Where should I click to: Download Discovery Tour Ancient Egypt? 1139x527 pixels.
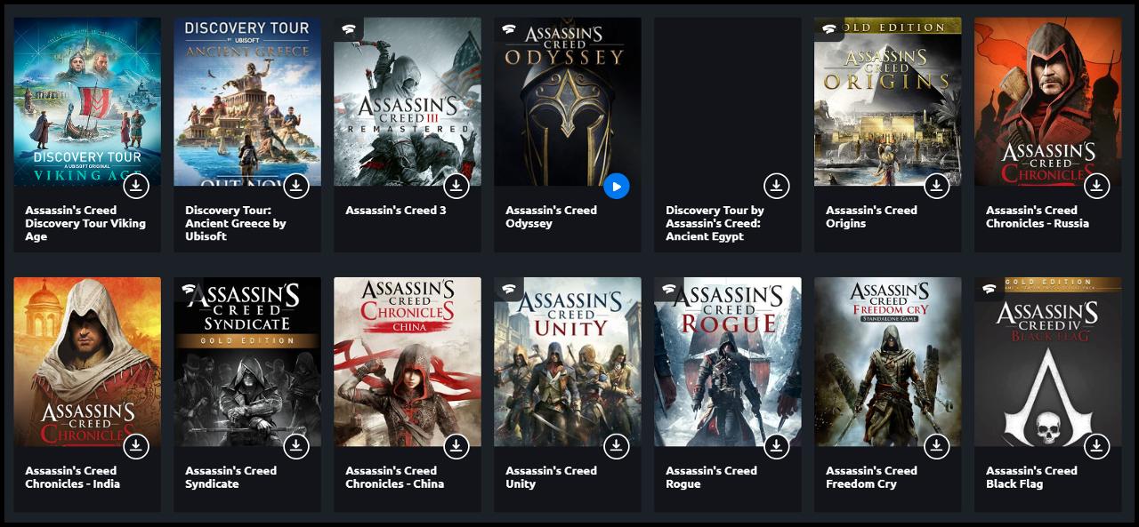click(777, 186)
